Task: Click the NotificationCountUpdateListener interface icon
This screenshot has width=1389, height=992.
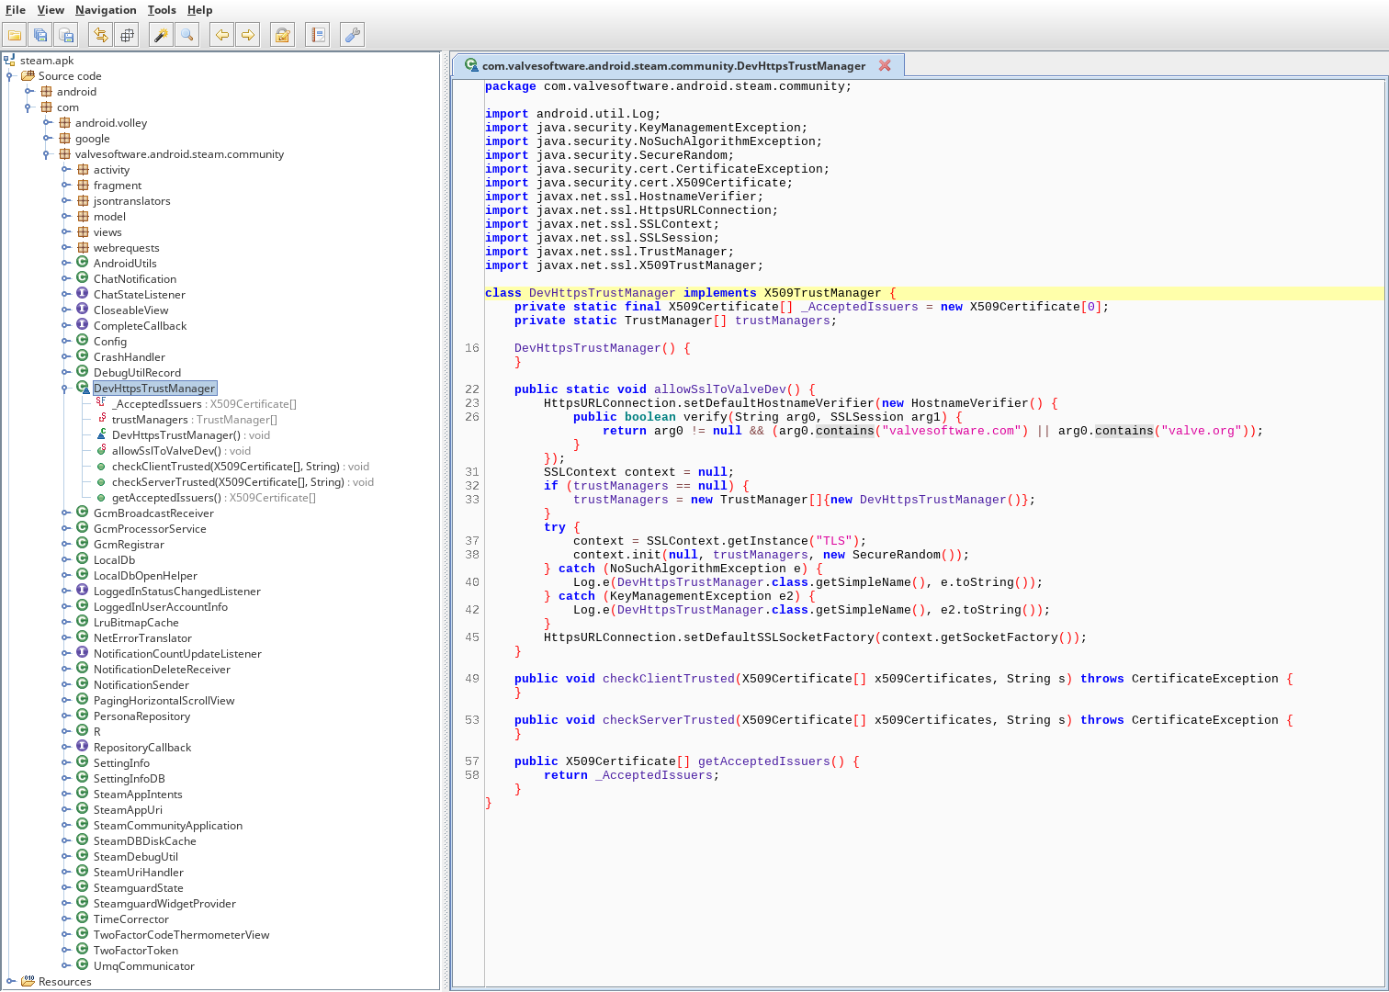Action: tap(83, 654)
